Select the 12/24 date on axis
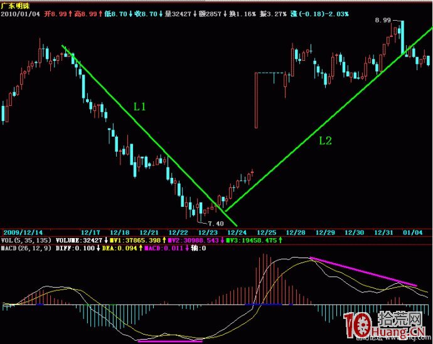 pyautogui.click(x=237, y=232)
